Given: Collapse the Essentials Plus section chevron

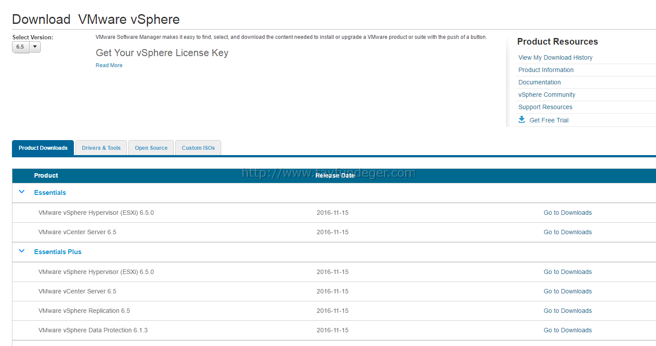Looking at the screenshot, I should [x=22, y=251].
